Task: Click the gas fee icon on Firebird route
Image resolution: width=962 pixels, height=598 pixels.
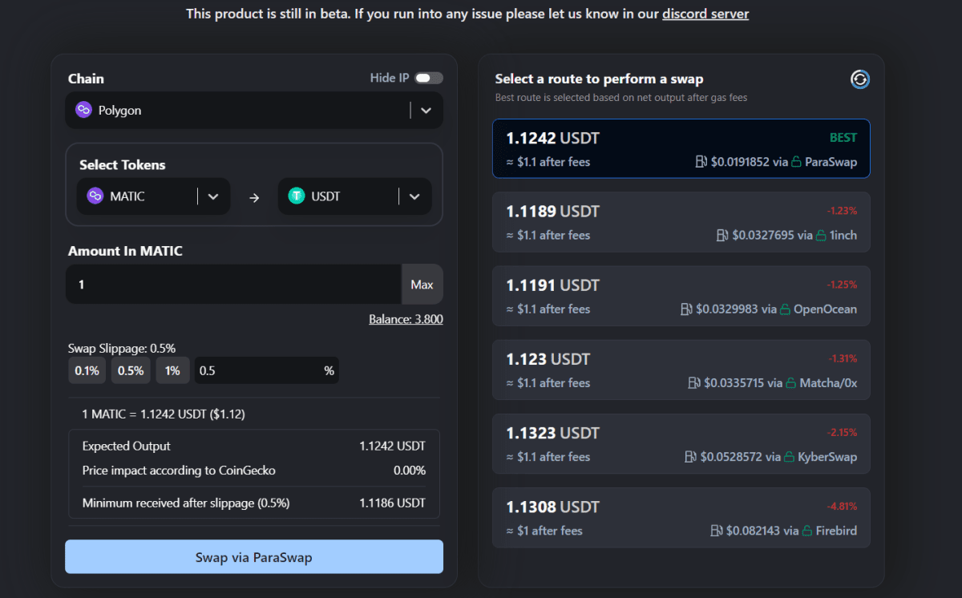Action: [716, 531]
